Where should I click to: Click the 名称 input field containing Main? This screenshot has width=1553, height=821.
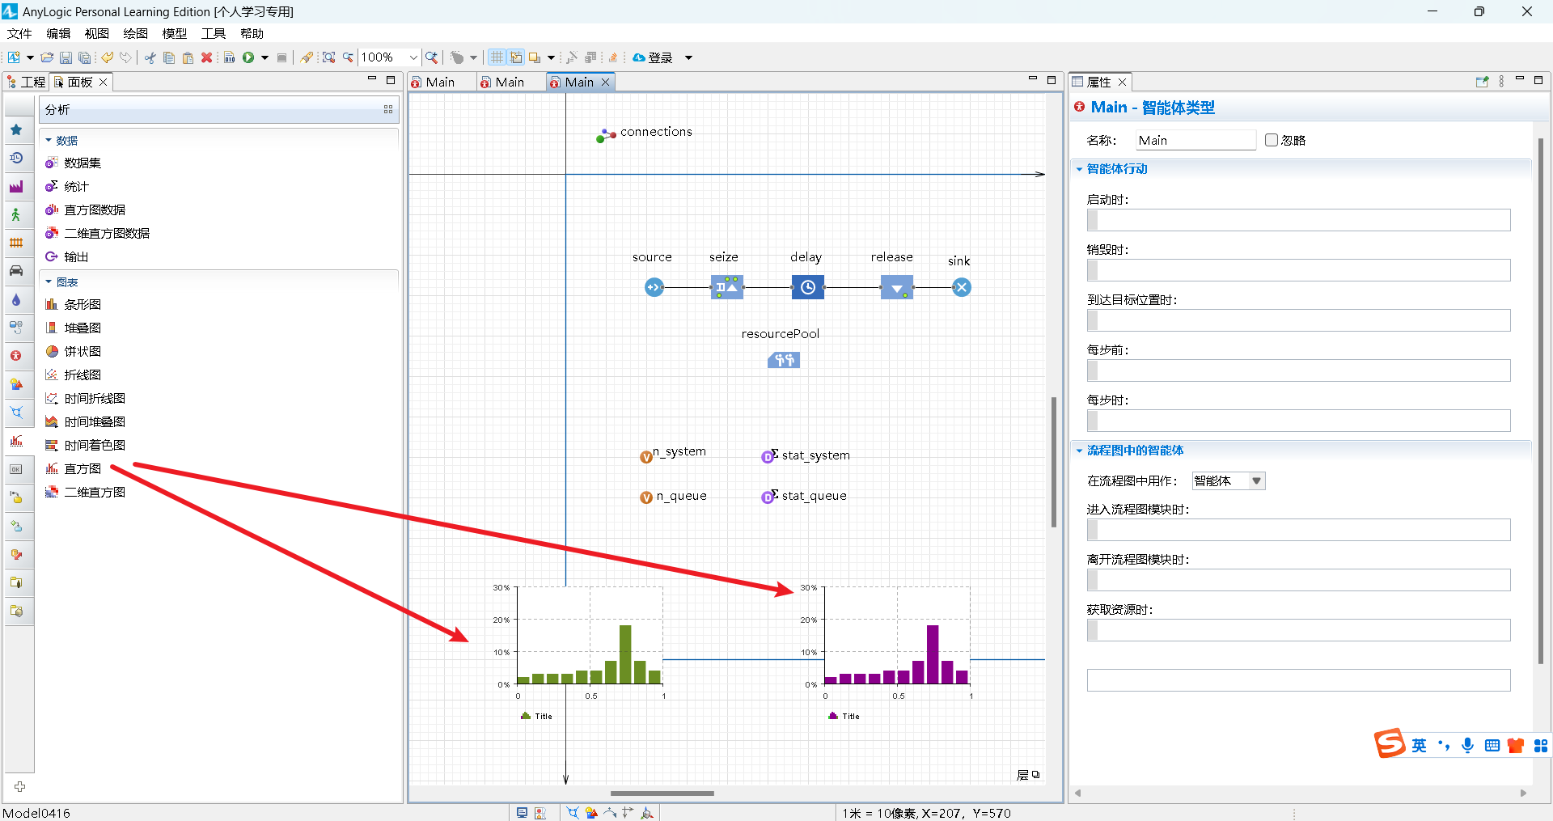tap(1195, 140)
